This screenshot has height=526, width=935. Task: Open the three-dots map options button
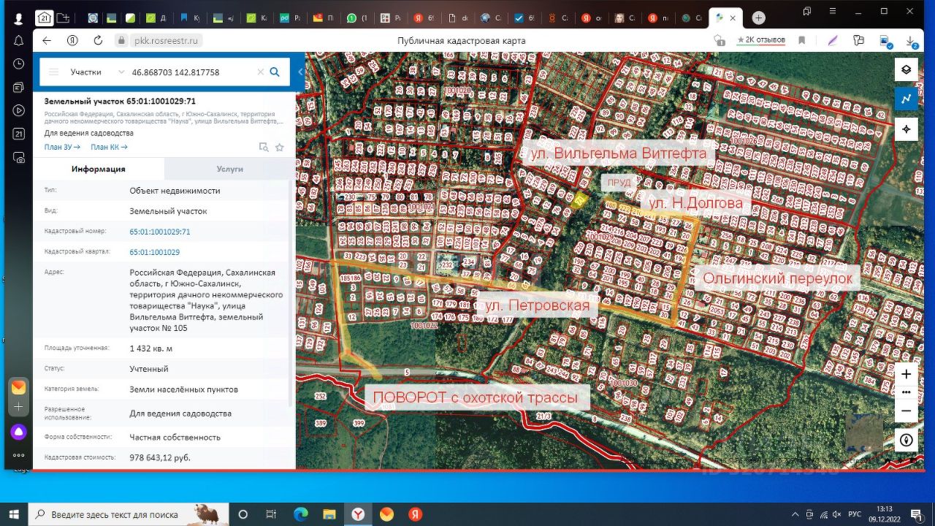tap(906, 392)
